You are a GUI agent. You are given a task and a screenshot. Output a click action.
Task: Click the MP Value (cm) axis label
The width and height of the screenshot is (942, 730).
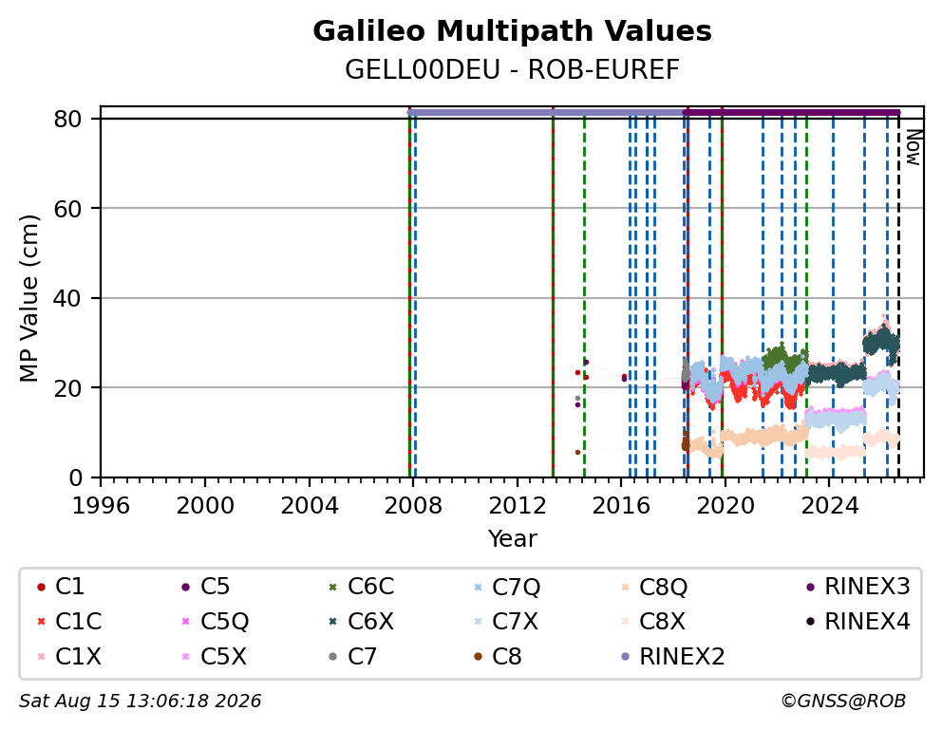28,298
